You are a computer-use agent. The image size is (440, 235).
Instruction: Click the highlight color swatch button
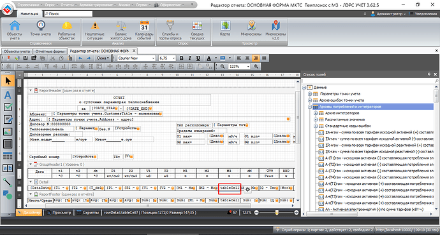click(223, 58)
